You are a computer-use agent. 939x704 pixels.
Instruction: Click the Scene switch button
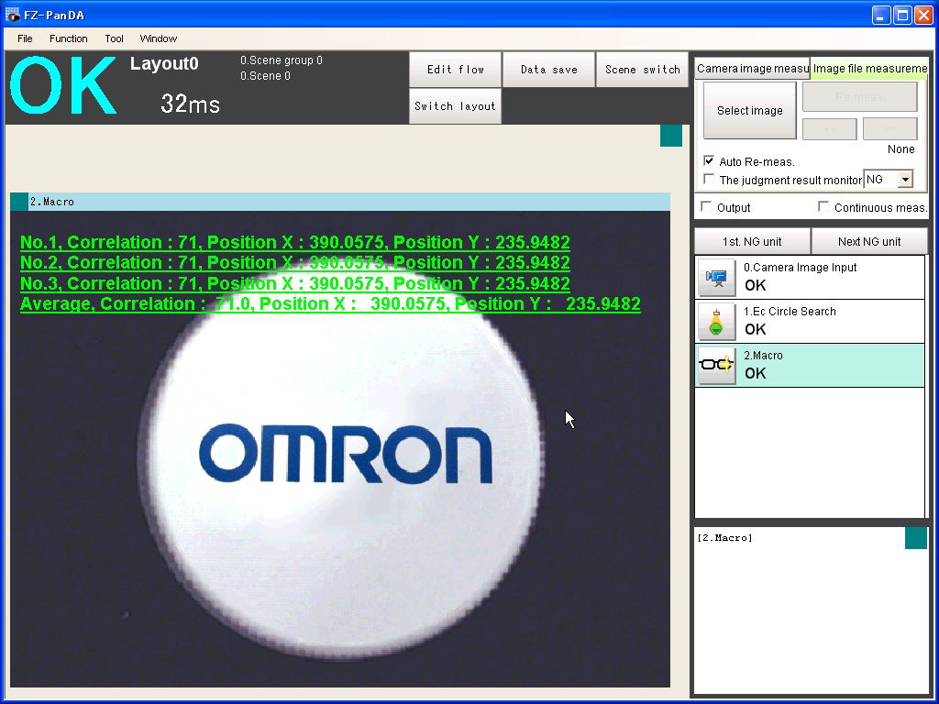642,70
